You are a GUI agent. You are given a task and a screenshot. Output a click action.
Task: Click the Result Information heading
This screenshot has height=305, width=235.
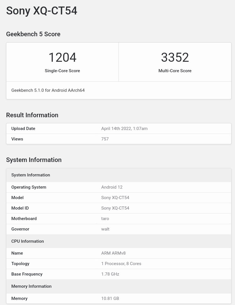(32, 115)
